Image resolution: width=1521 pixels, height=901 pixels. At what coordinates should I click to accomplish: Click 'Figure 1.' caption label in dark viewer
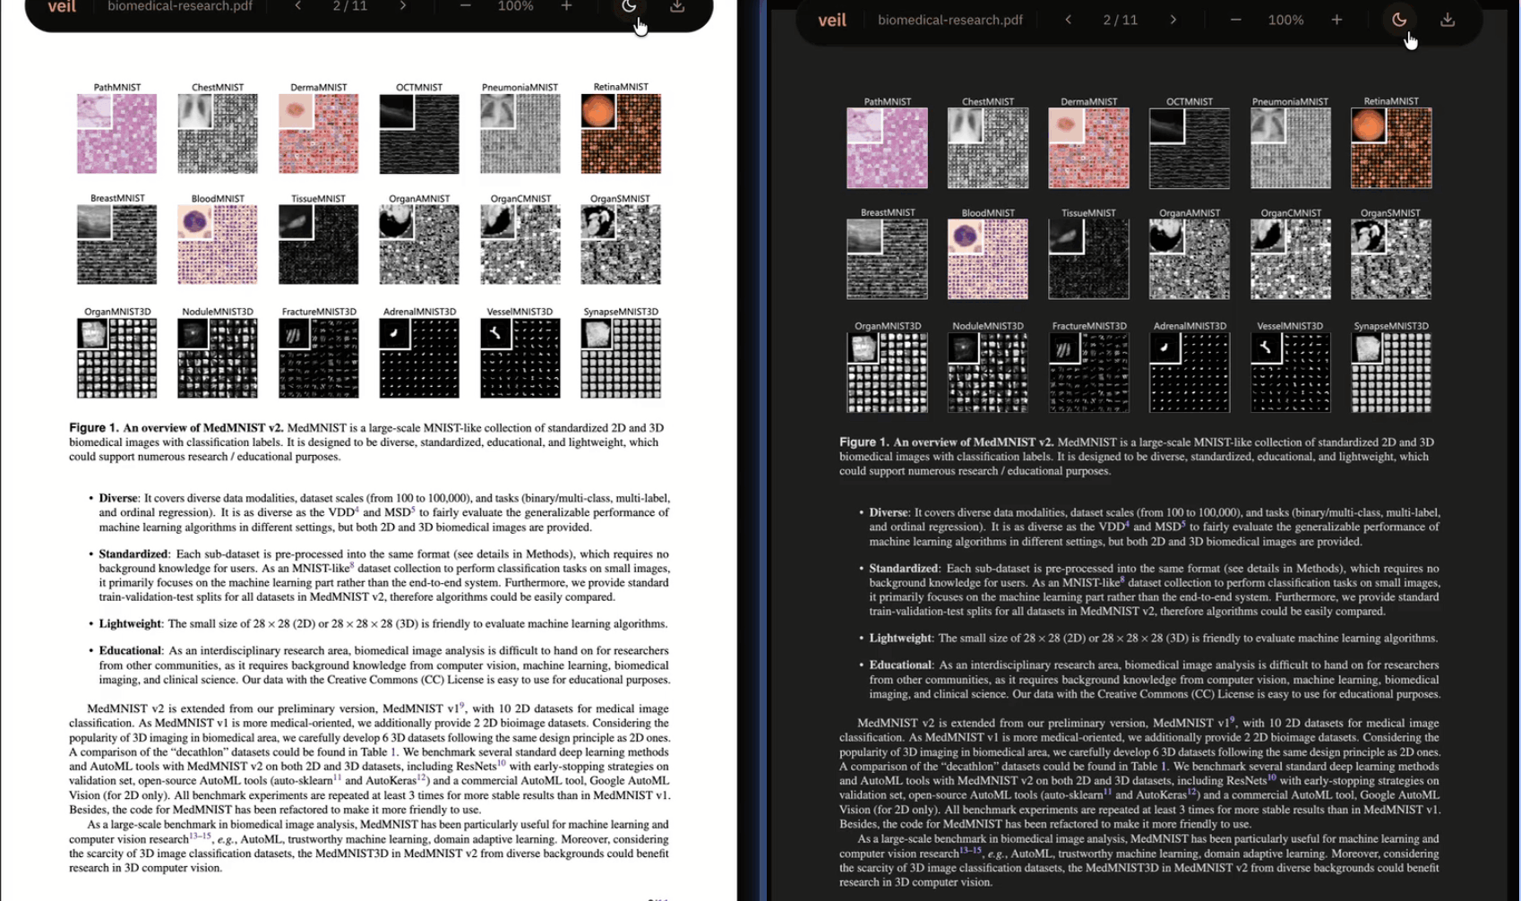(x=864, y=442)
